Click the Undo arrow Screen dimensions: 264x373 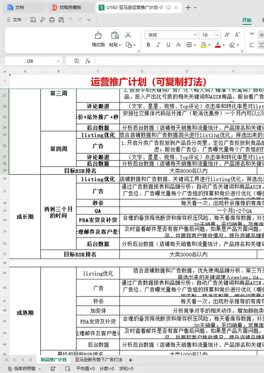coord(70,20)
